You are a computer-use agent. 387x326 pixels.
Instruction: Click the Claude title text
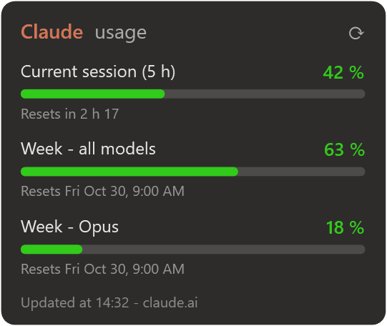52,32
